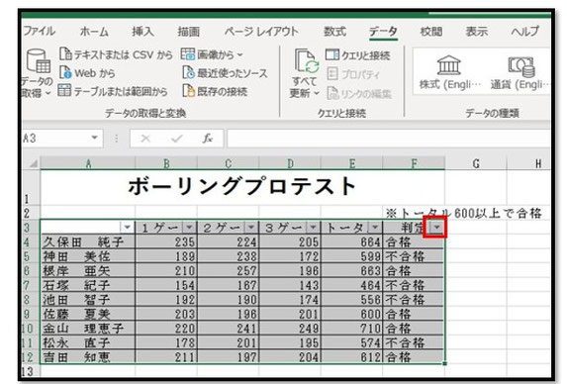
Task: Open クエリと接続 pane
Action: (x=358, y=55)
